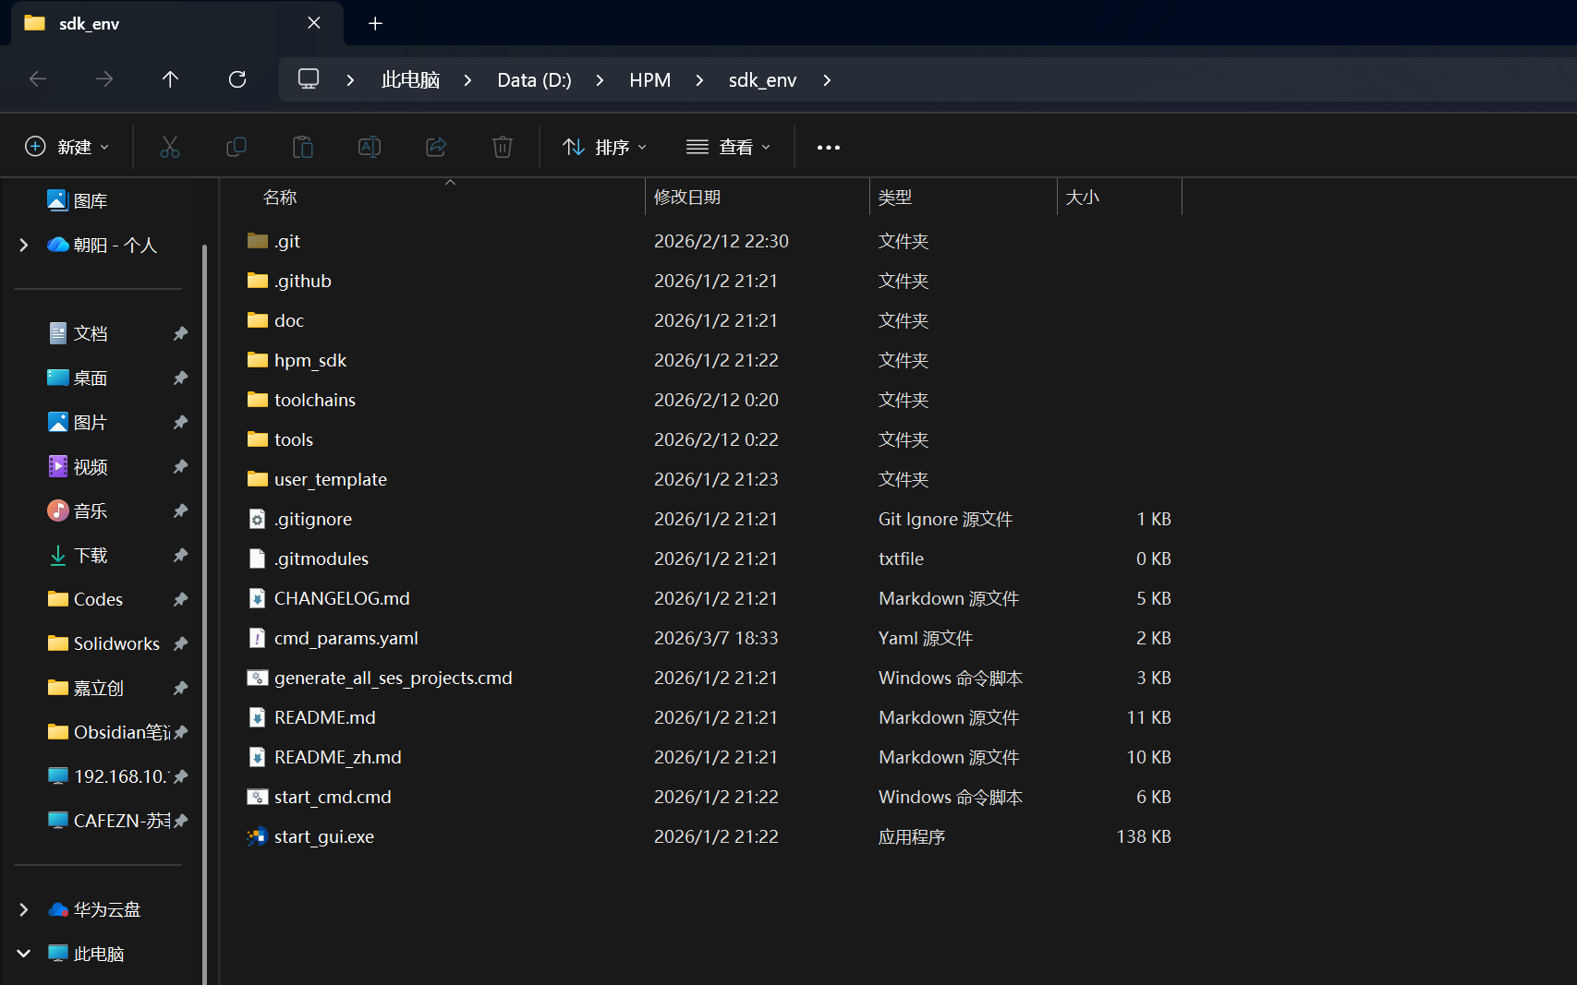Open the 新建 new item dropdown

67,148
